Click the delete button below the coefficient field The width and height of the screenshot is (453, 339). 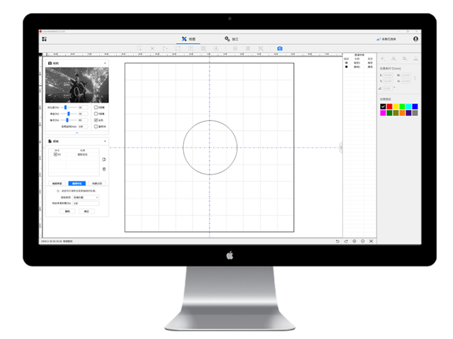(x=67, y=212)
